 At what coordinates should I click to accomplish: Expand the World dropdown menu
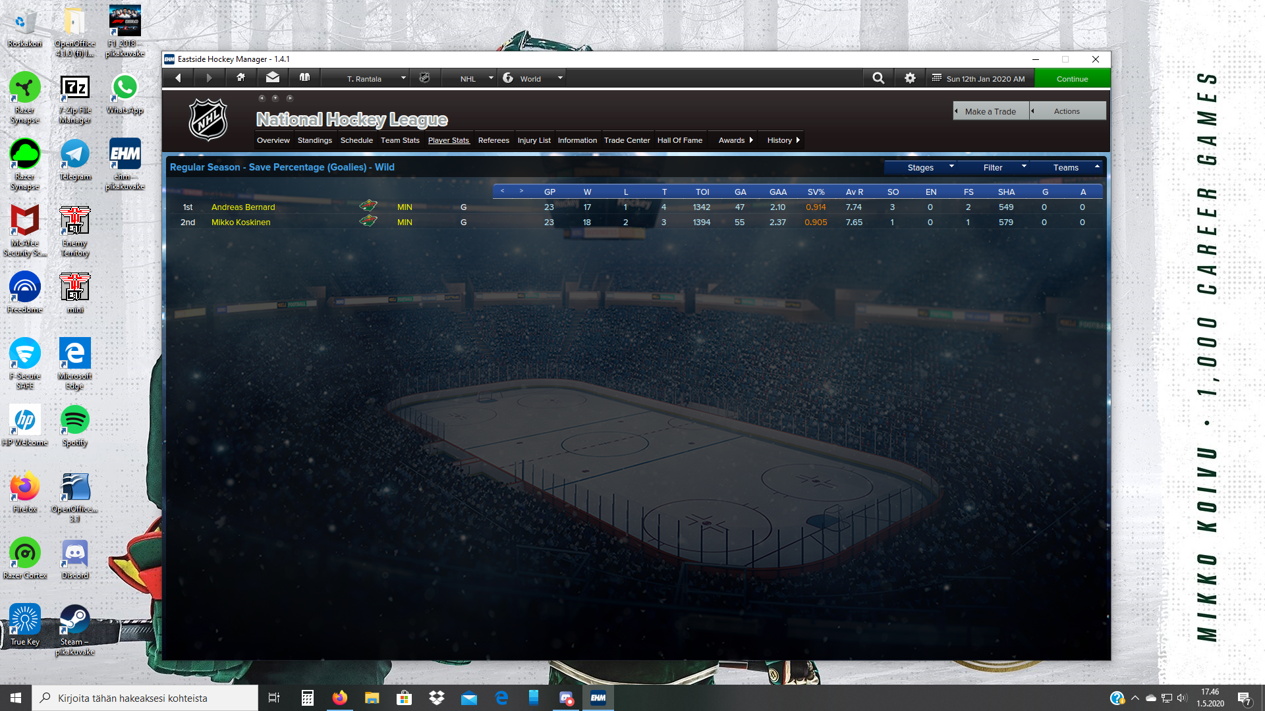pos(532,78)
